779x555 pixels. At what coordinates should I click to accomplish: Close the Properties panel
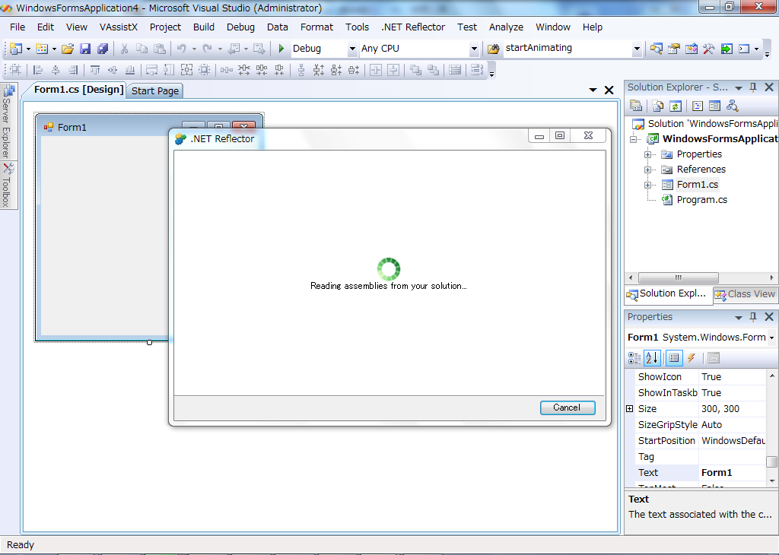pyautogui.click(x=769, y=317)
